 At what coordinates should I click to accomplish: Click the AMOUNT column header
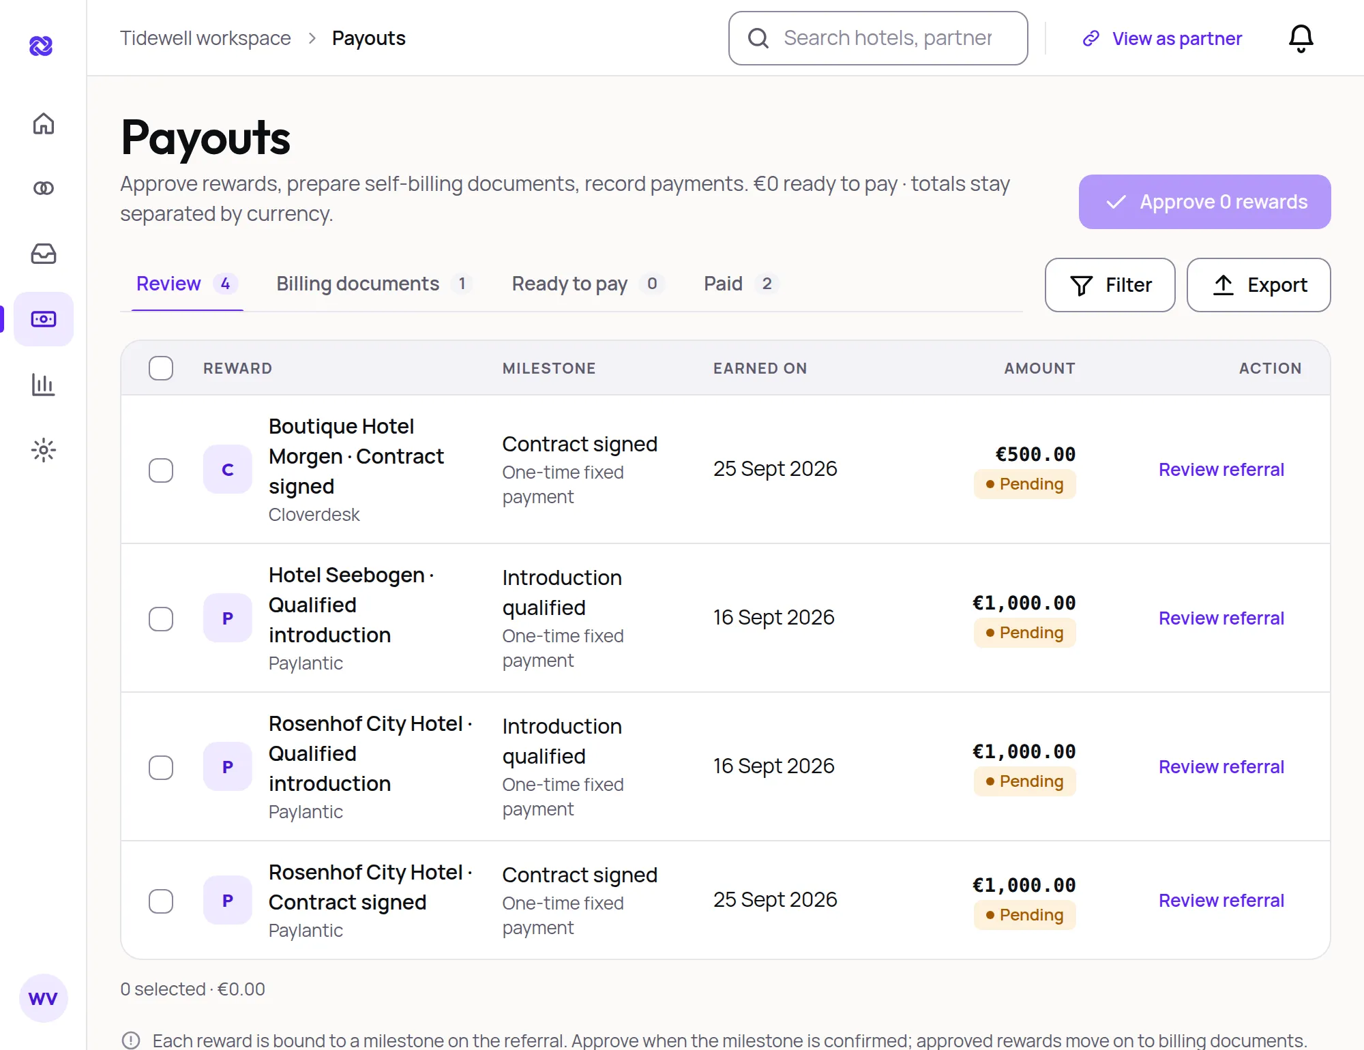tap(1039, 368)
